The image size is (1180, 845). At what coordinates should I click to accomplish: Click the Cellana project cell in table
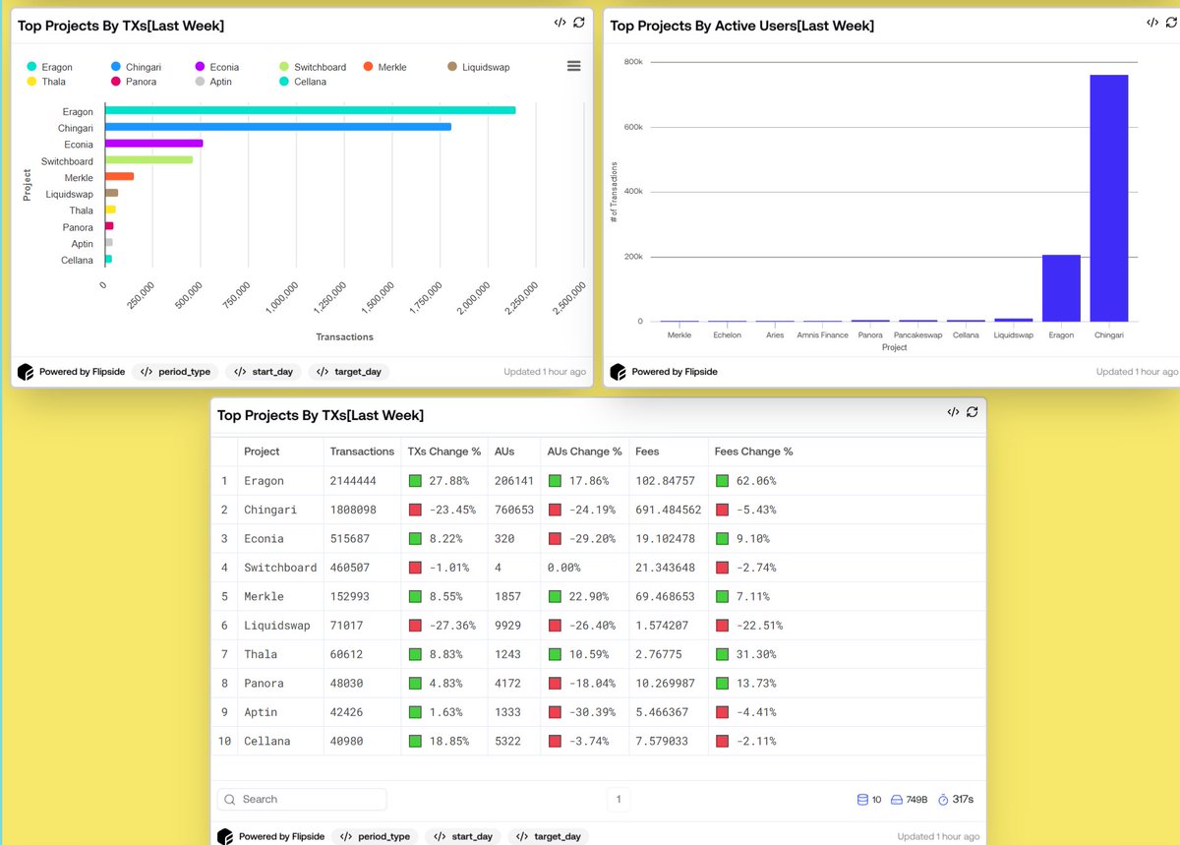267,741
